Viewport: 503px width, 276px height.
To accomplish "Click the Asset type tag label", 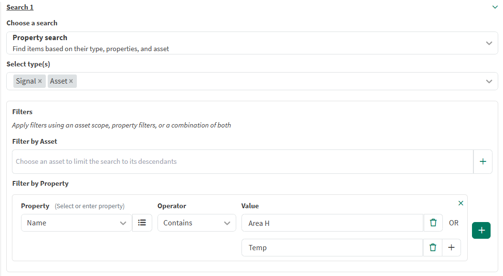I will pyautogui.click(x=59, y=81).
